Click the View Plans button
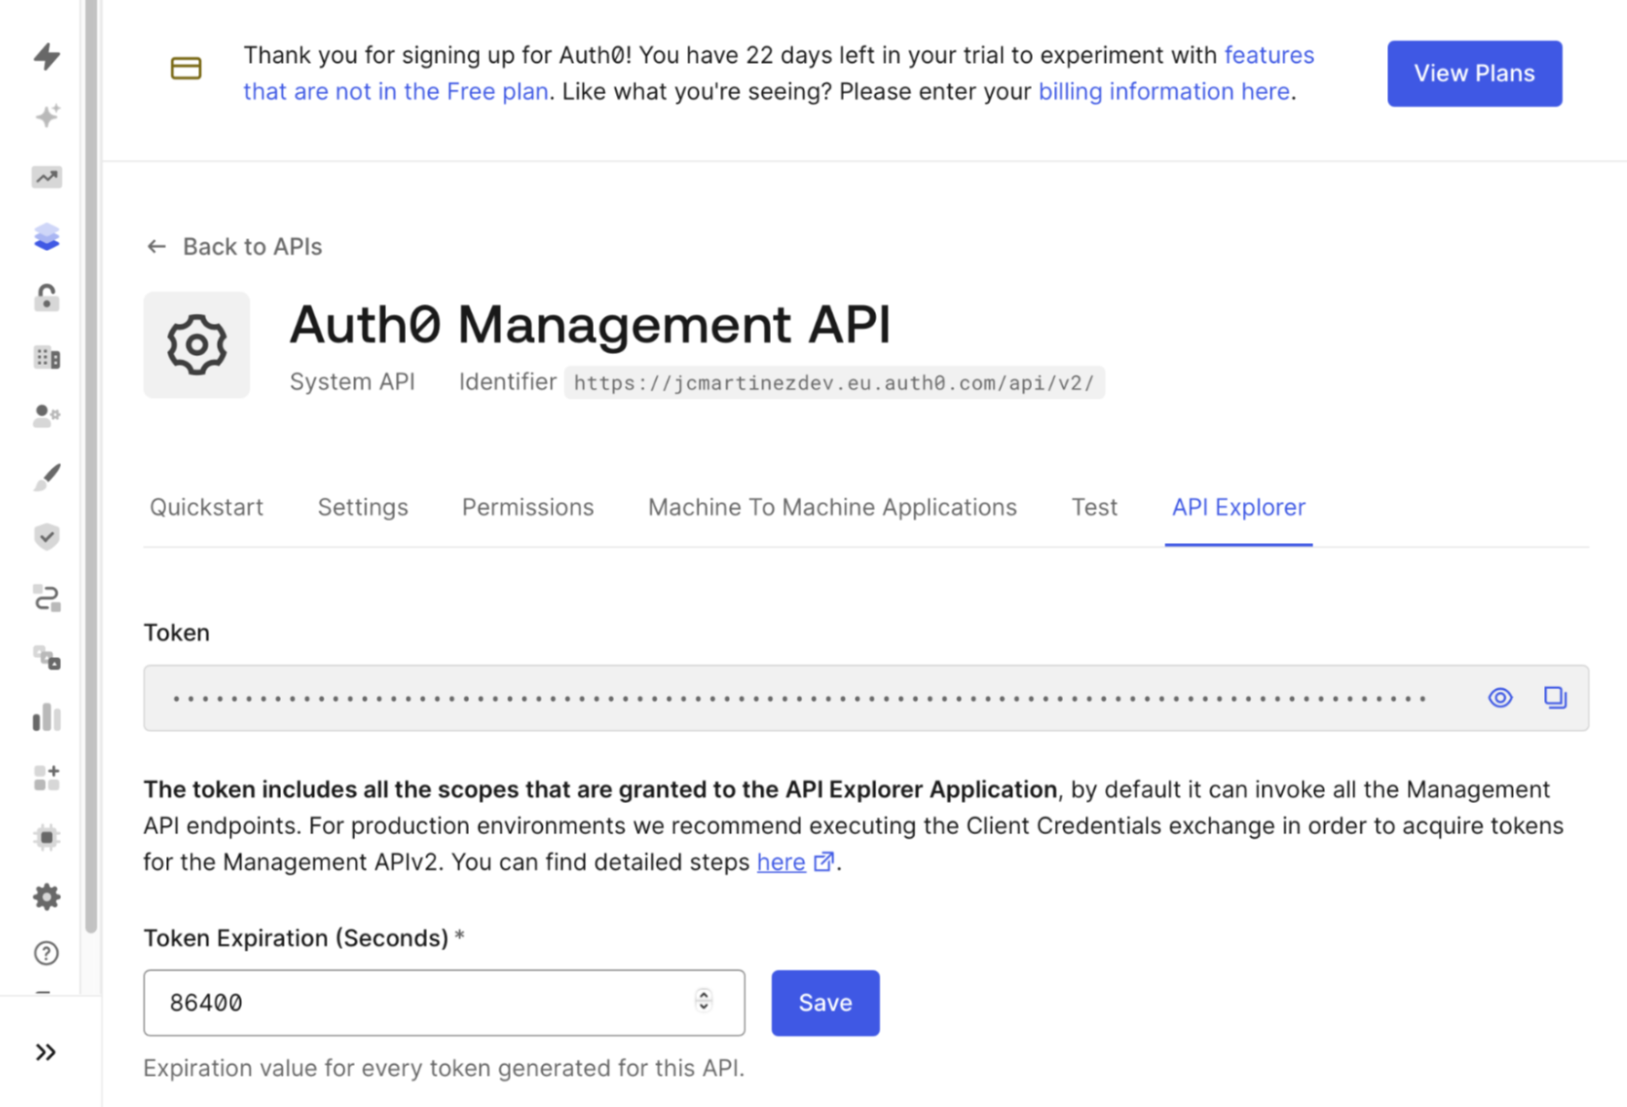The image size is (1627, 1107). pos(1474,73)
